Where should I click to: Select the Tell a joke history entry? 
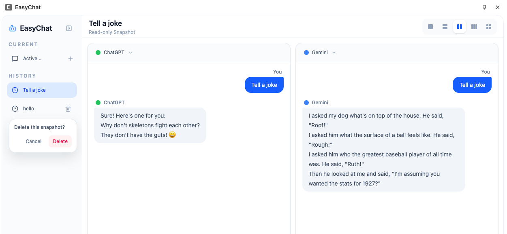(x=42, y=90)
